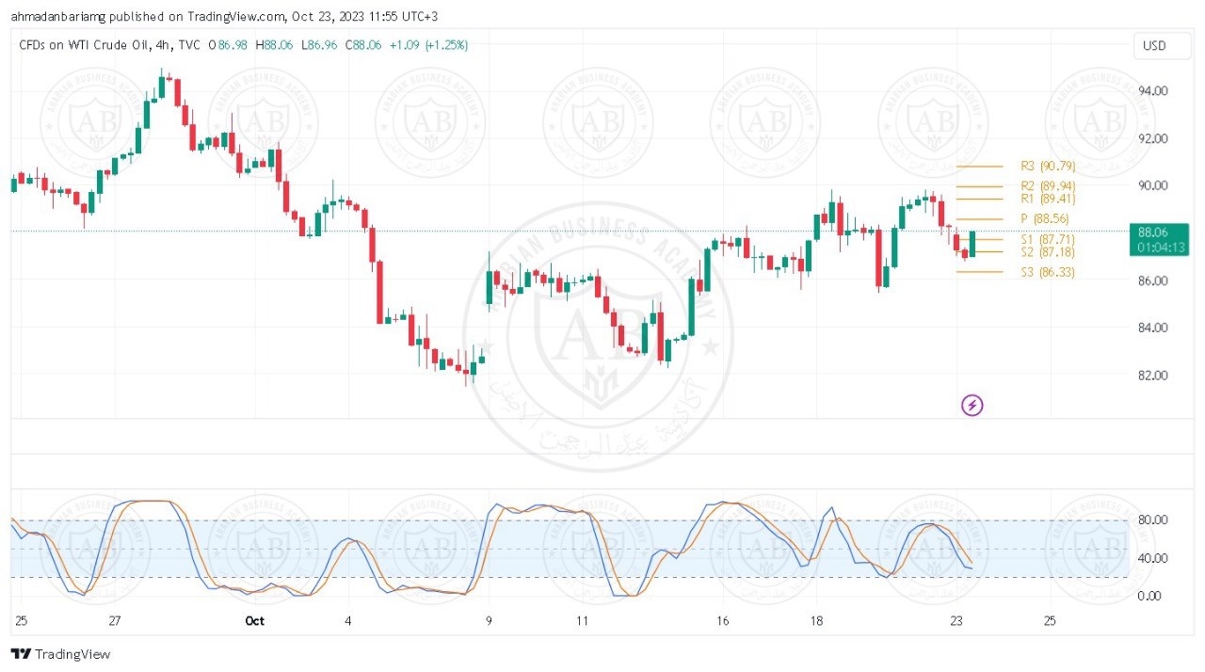Click the 40.00 stochastic axis label
Viewport: 1205px width, 672px height.
coord(1152,558)
